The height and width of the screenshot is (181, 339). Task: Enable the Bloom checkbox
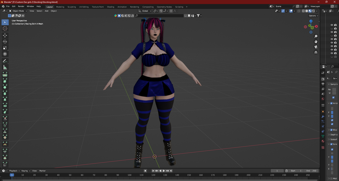coord(331,130)
